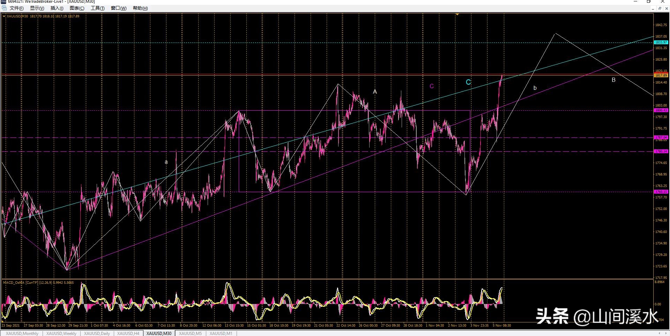670x336 pixels.
Task: Select the white wave label 'B'
Action: tap(613, 80)
